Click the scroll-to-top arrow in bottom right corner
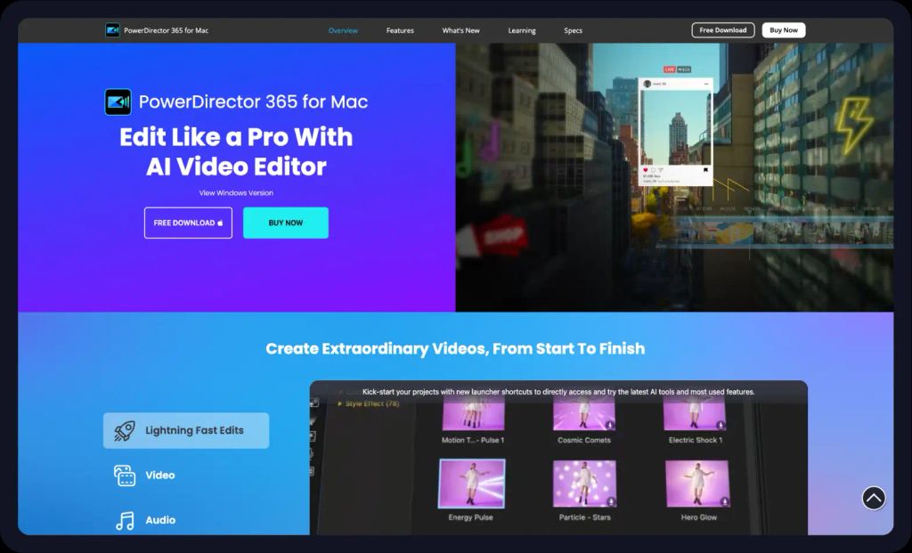The height and width of the screenshot is (553, 912). coord(874,498)
